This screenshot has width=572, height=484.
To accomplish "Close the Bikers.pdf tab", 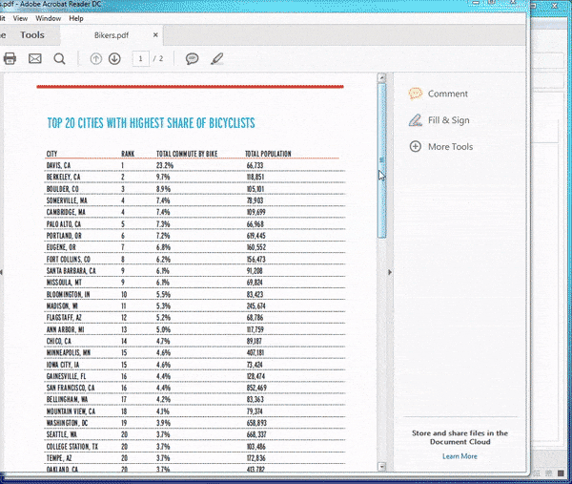I will [156, 35].
